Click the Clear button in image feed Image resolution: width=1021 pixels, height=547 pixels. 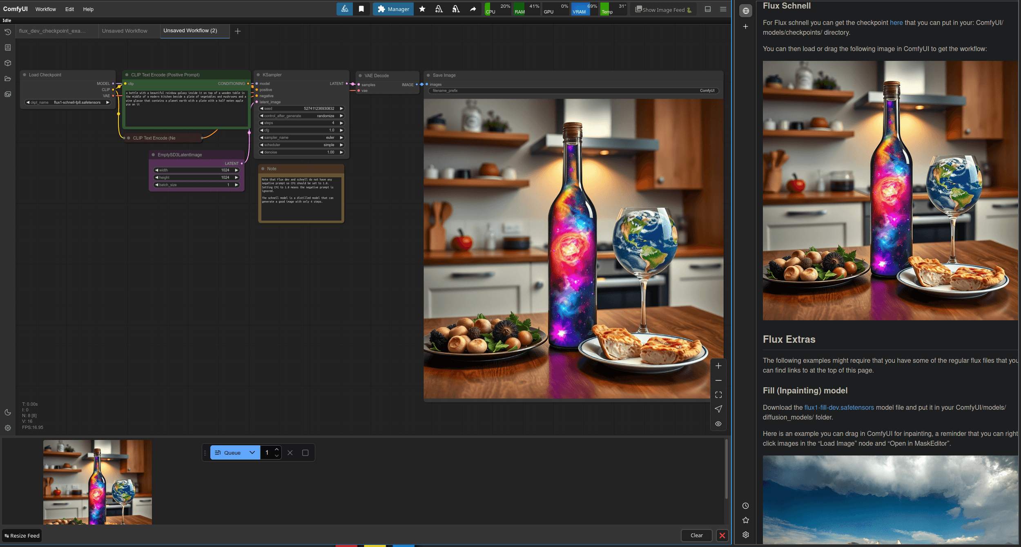pos(696,535)
